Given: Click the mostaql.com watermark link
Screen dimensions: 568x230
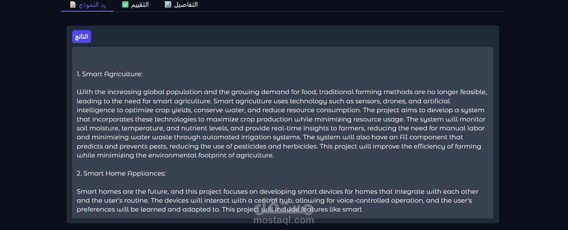Looking at the screenshot, I should pyautogui.click(x=283, y=220).
